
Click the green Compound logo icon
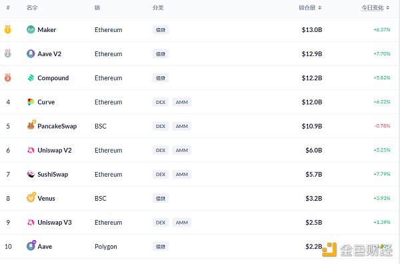tap(31, 78)
